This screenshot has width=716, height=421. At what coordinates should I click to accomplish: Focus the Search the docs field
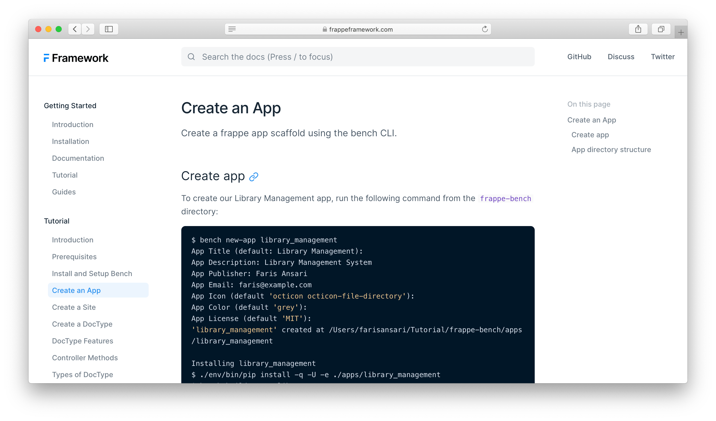[x=358, y=57]
